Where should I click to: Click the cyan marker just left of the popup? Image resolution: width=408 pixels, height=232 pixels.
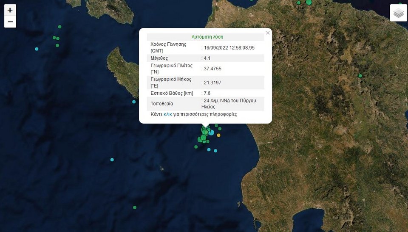(134, 102)
